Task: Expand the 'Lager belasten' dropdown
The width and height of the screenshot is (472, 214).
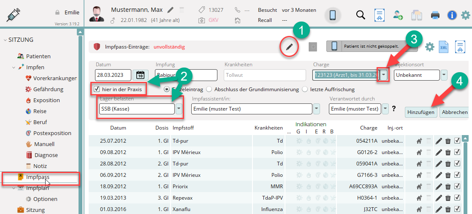Action: click(179, 109)
